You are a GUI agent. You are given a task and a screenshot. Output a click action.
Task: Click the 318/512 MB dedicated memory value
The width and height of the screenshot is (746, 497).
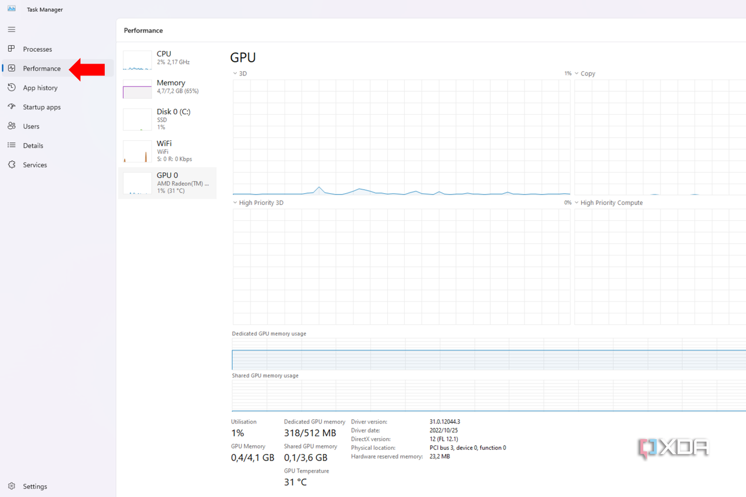310,433
